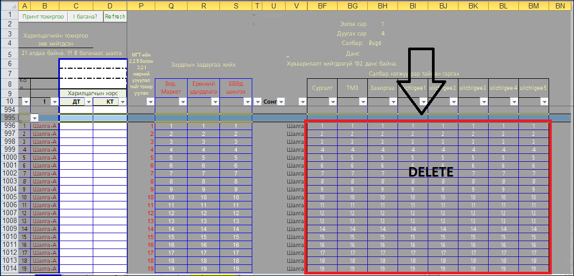The width and height of the screenshot is (574, 276).
Task: Open the ДТ column filter dropdown
Action: (x=89, y=102)
